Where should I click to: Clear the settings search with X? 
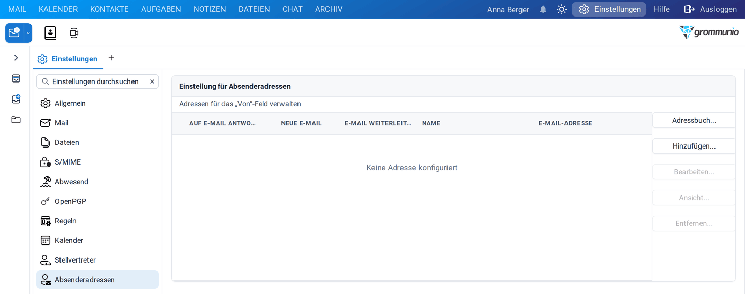coord(152,81)
